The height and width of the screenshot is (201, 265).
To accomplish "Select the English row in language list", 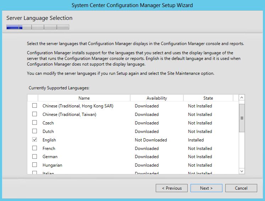I will point(133,140).
